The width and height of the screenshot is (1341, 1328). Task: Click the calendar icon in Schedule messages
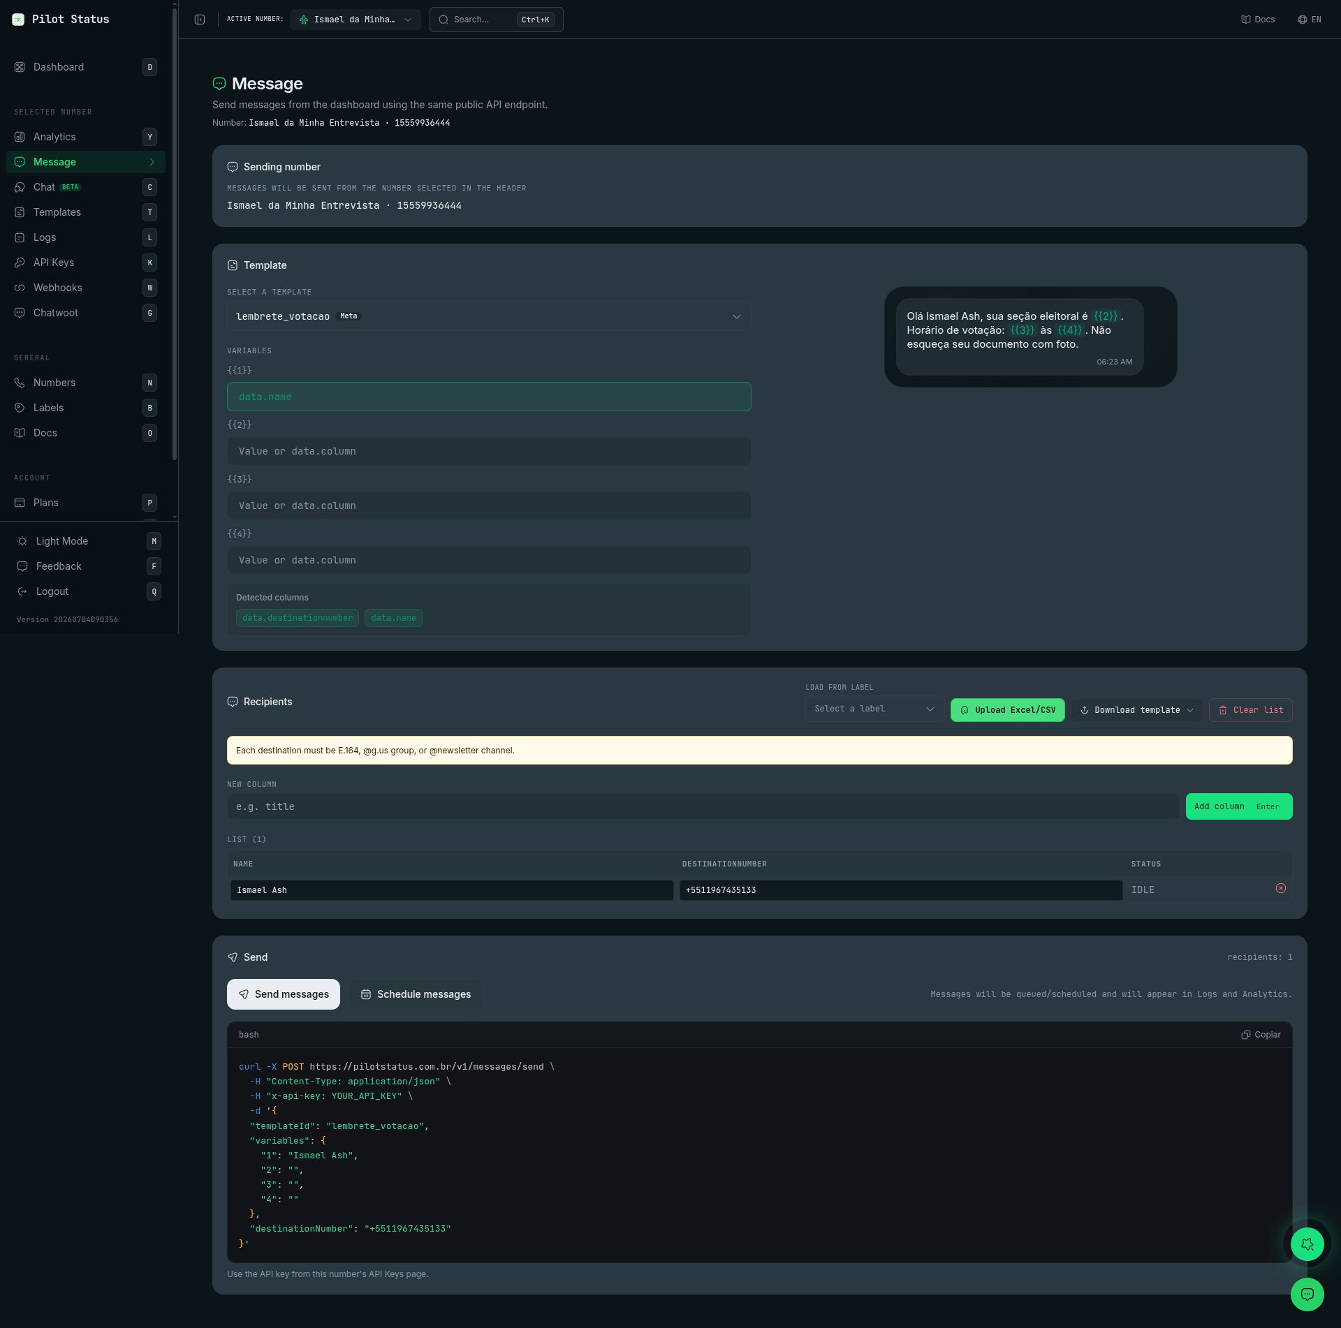coord(366,994)
